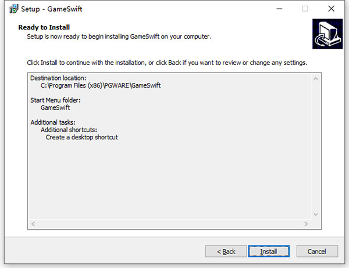This screenshot has width=349, height=268.
Task: Start installation with the Install button
Action: [x=268, y=251]
